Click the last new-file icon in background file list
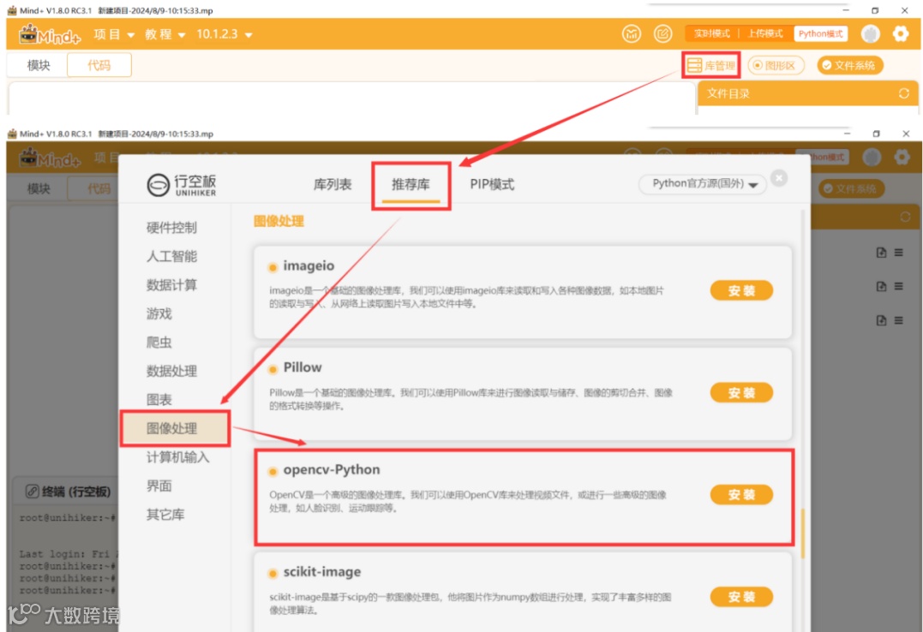 coord(881,320)
